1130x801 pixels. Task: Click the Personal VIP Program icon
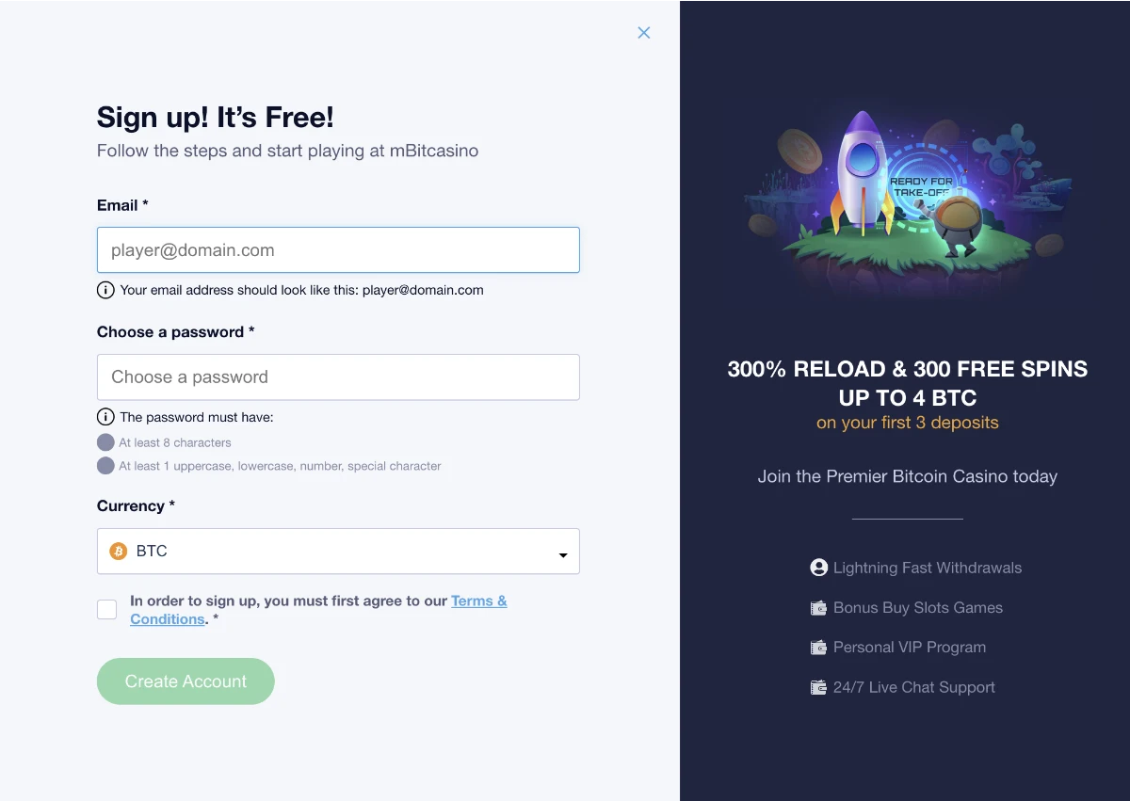[x=818, y=648]
